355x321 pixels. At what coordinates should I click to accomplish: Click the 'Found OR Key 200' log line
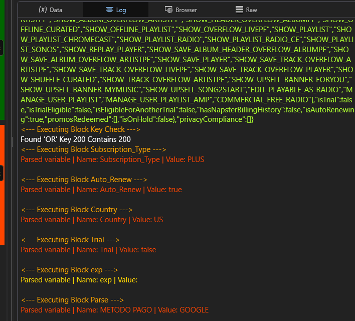(x=76, y=139)
